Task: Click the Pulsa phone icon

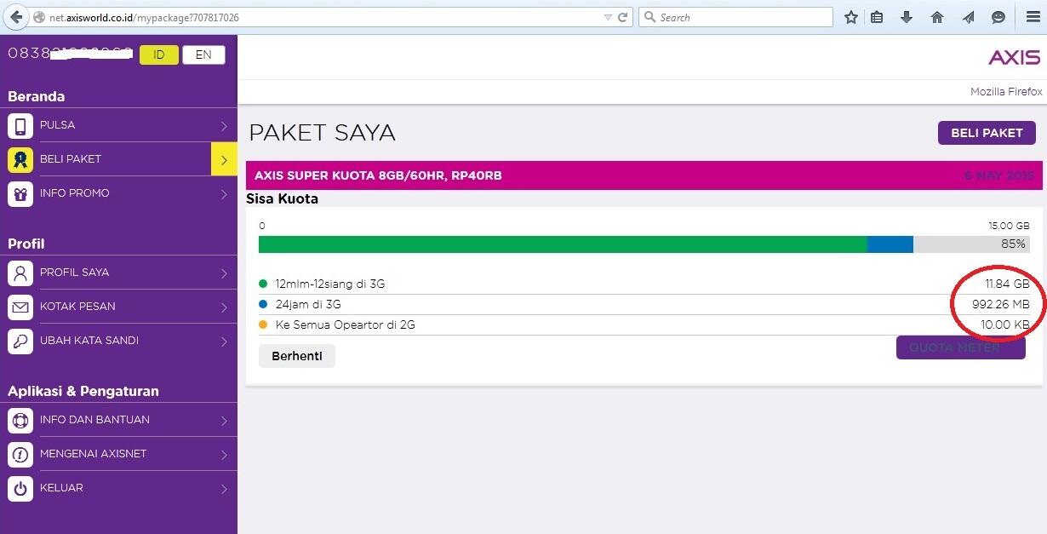Action: click(x=20, y=125)
